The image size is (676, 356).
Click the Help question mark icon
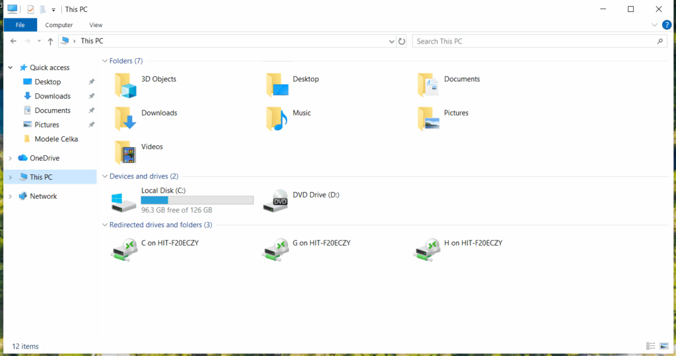coord(667,25)
